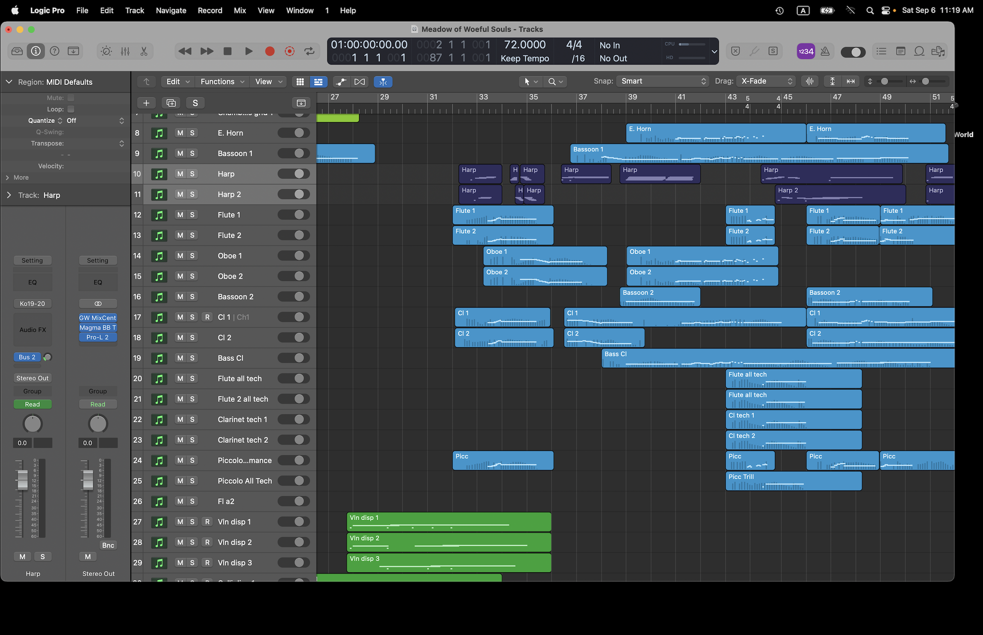The width and height of the screenshot is (983, 635).
Task: Toggle the count-in 1234 button
Action: point(806,51)
